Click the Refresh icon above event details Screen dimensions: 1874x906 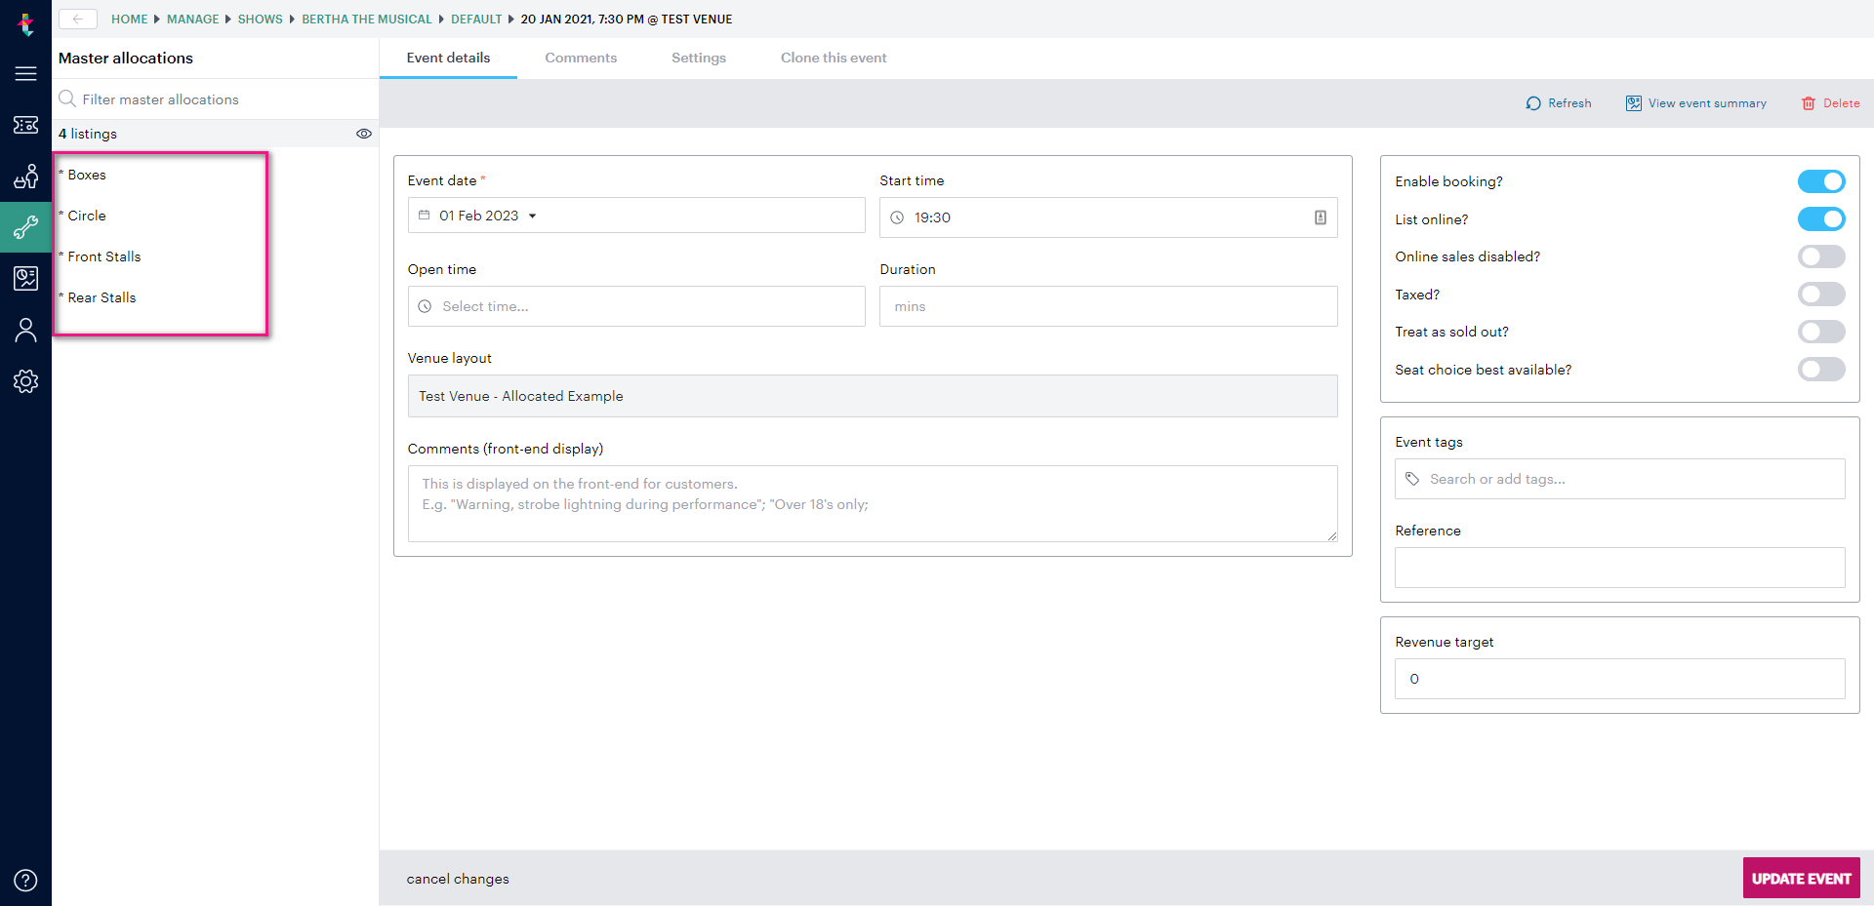[1532, 103]
